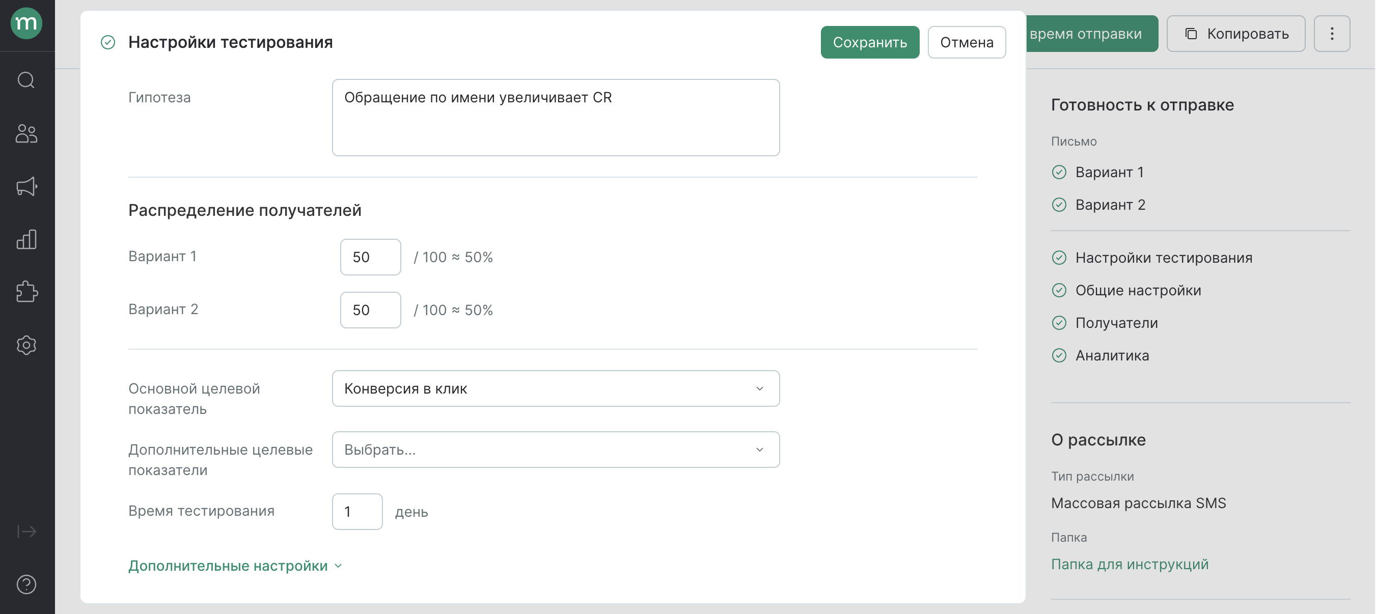Click '/ 100 ≈ 50%' text for Вариант 1
This screenshot has width=1376, height=614.
click(453, 257)
